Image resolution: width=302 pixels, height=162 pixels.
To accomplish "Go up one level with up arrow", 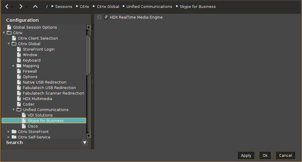I will pos(35,6).
